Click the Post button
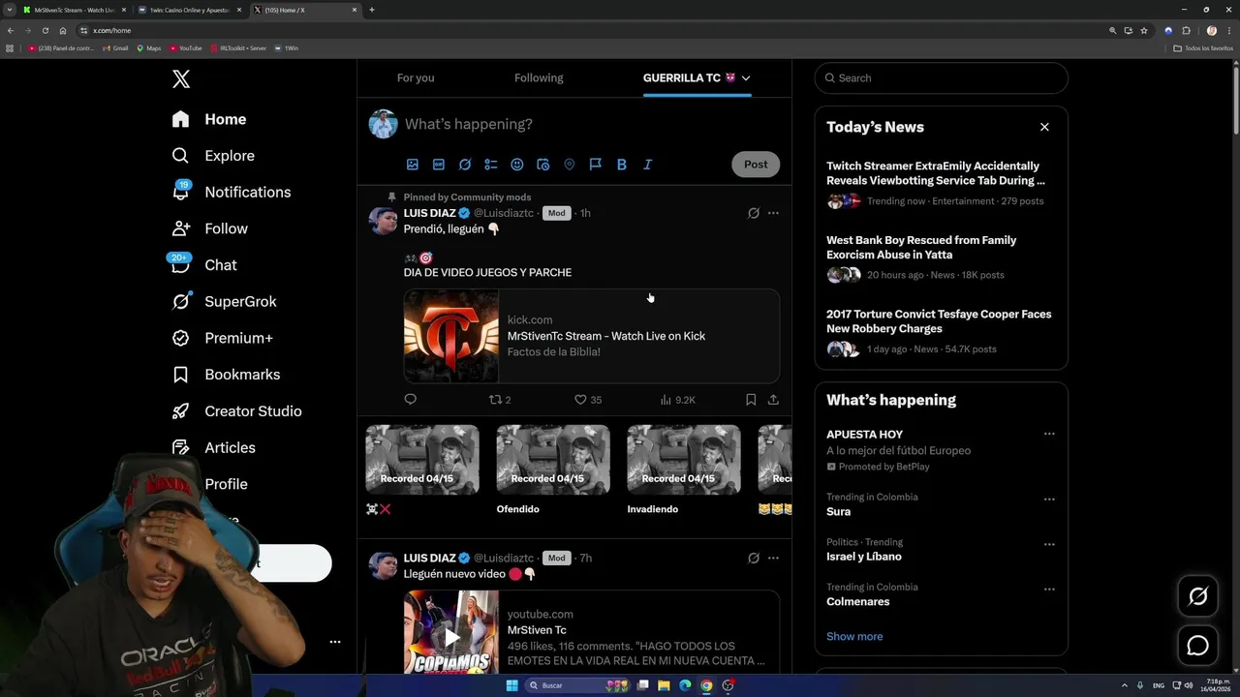Screen dimensions: 1240x697 click(x=756, y=165)
